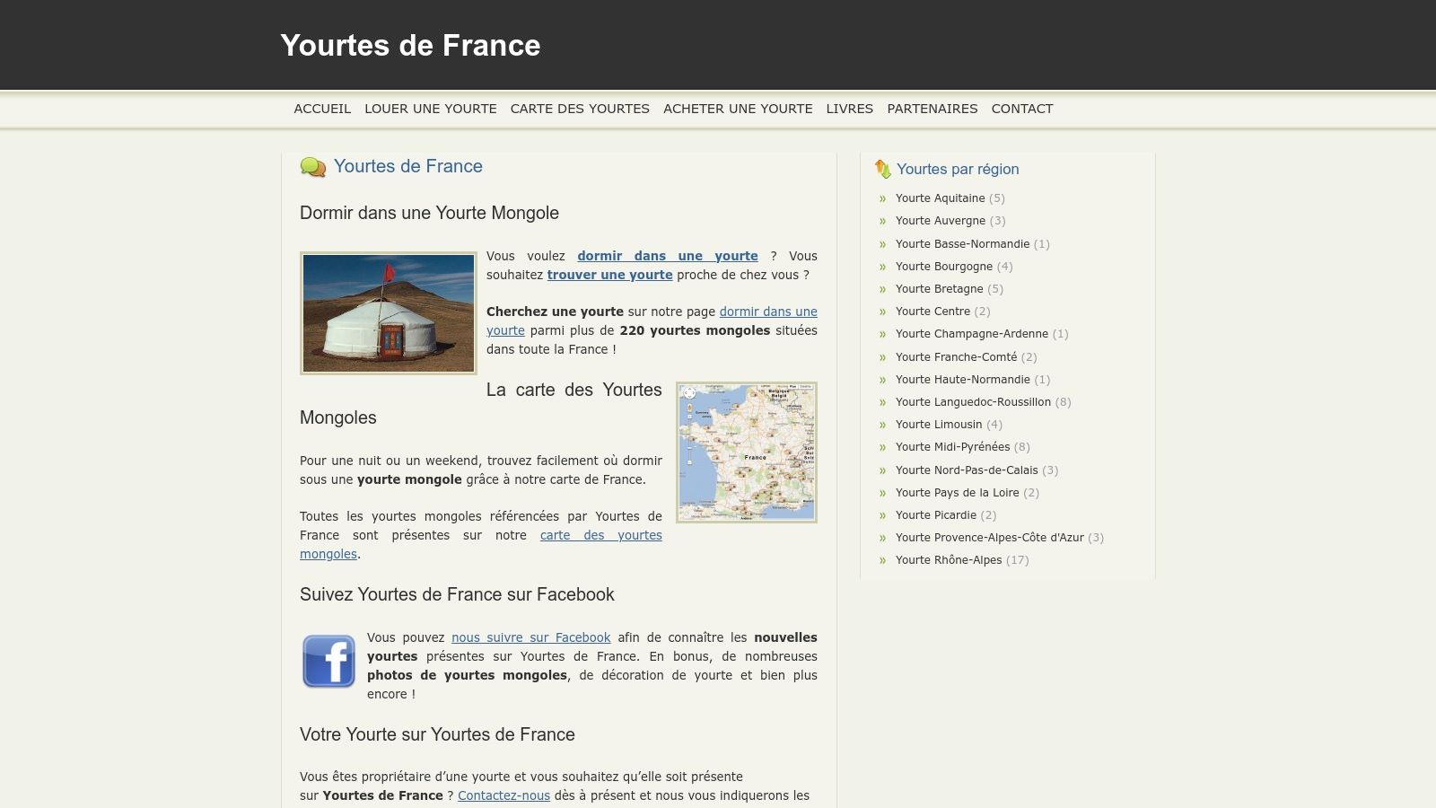Open Yourte Provence-Alpes-Côte d'Azur link
Image resolution: width=1436 pixels, height=808 pixels.
point(990,538)
